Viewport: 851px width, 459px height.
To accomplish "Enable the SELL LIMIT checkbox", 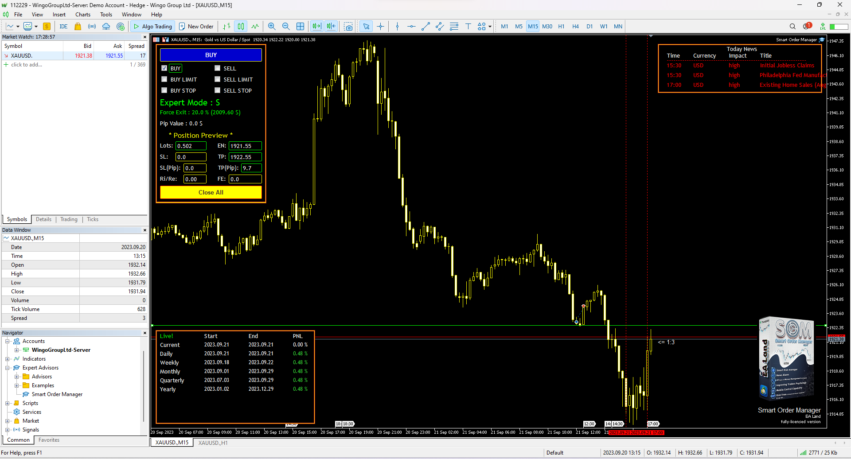I will (x=218, y=79).
